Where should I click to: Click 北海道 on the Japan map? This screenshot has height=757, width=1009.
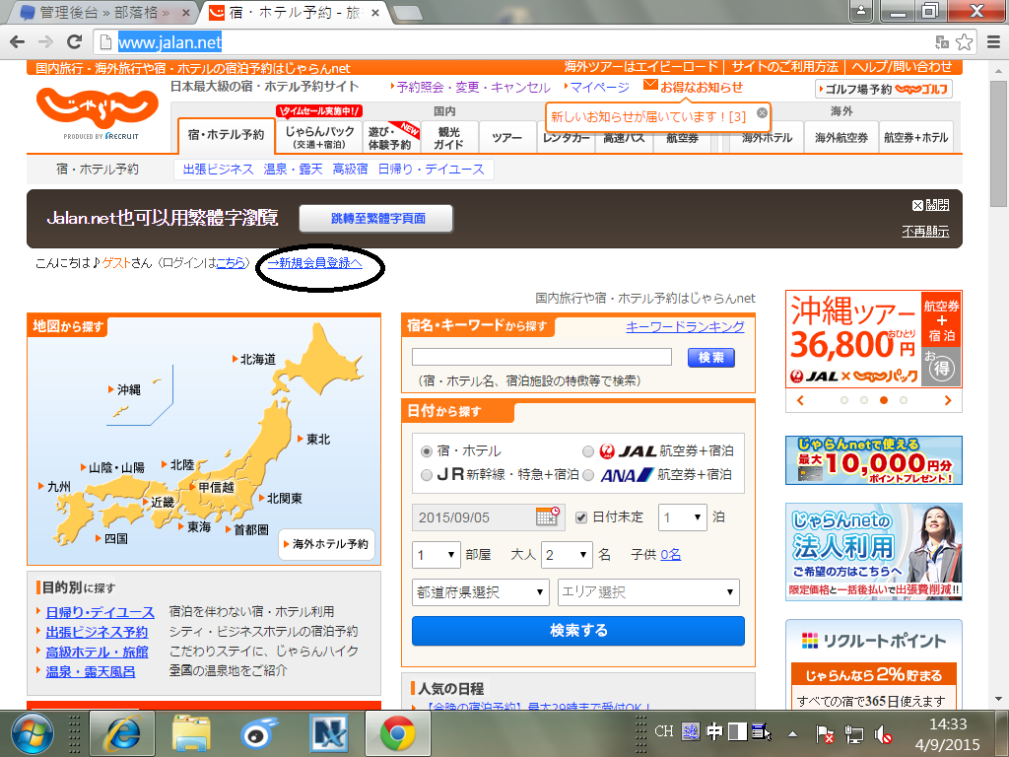(x=257, y=359)
